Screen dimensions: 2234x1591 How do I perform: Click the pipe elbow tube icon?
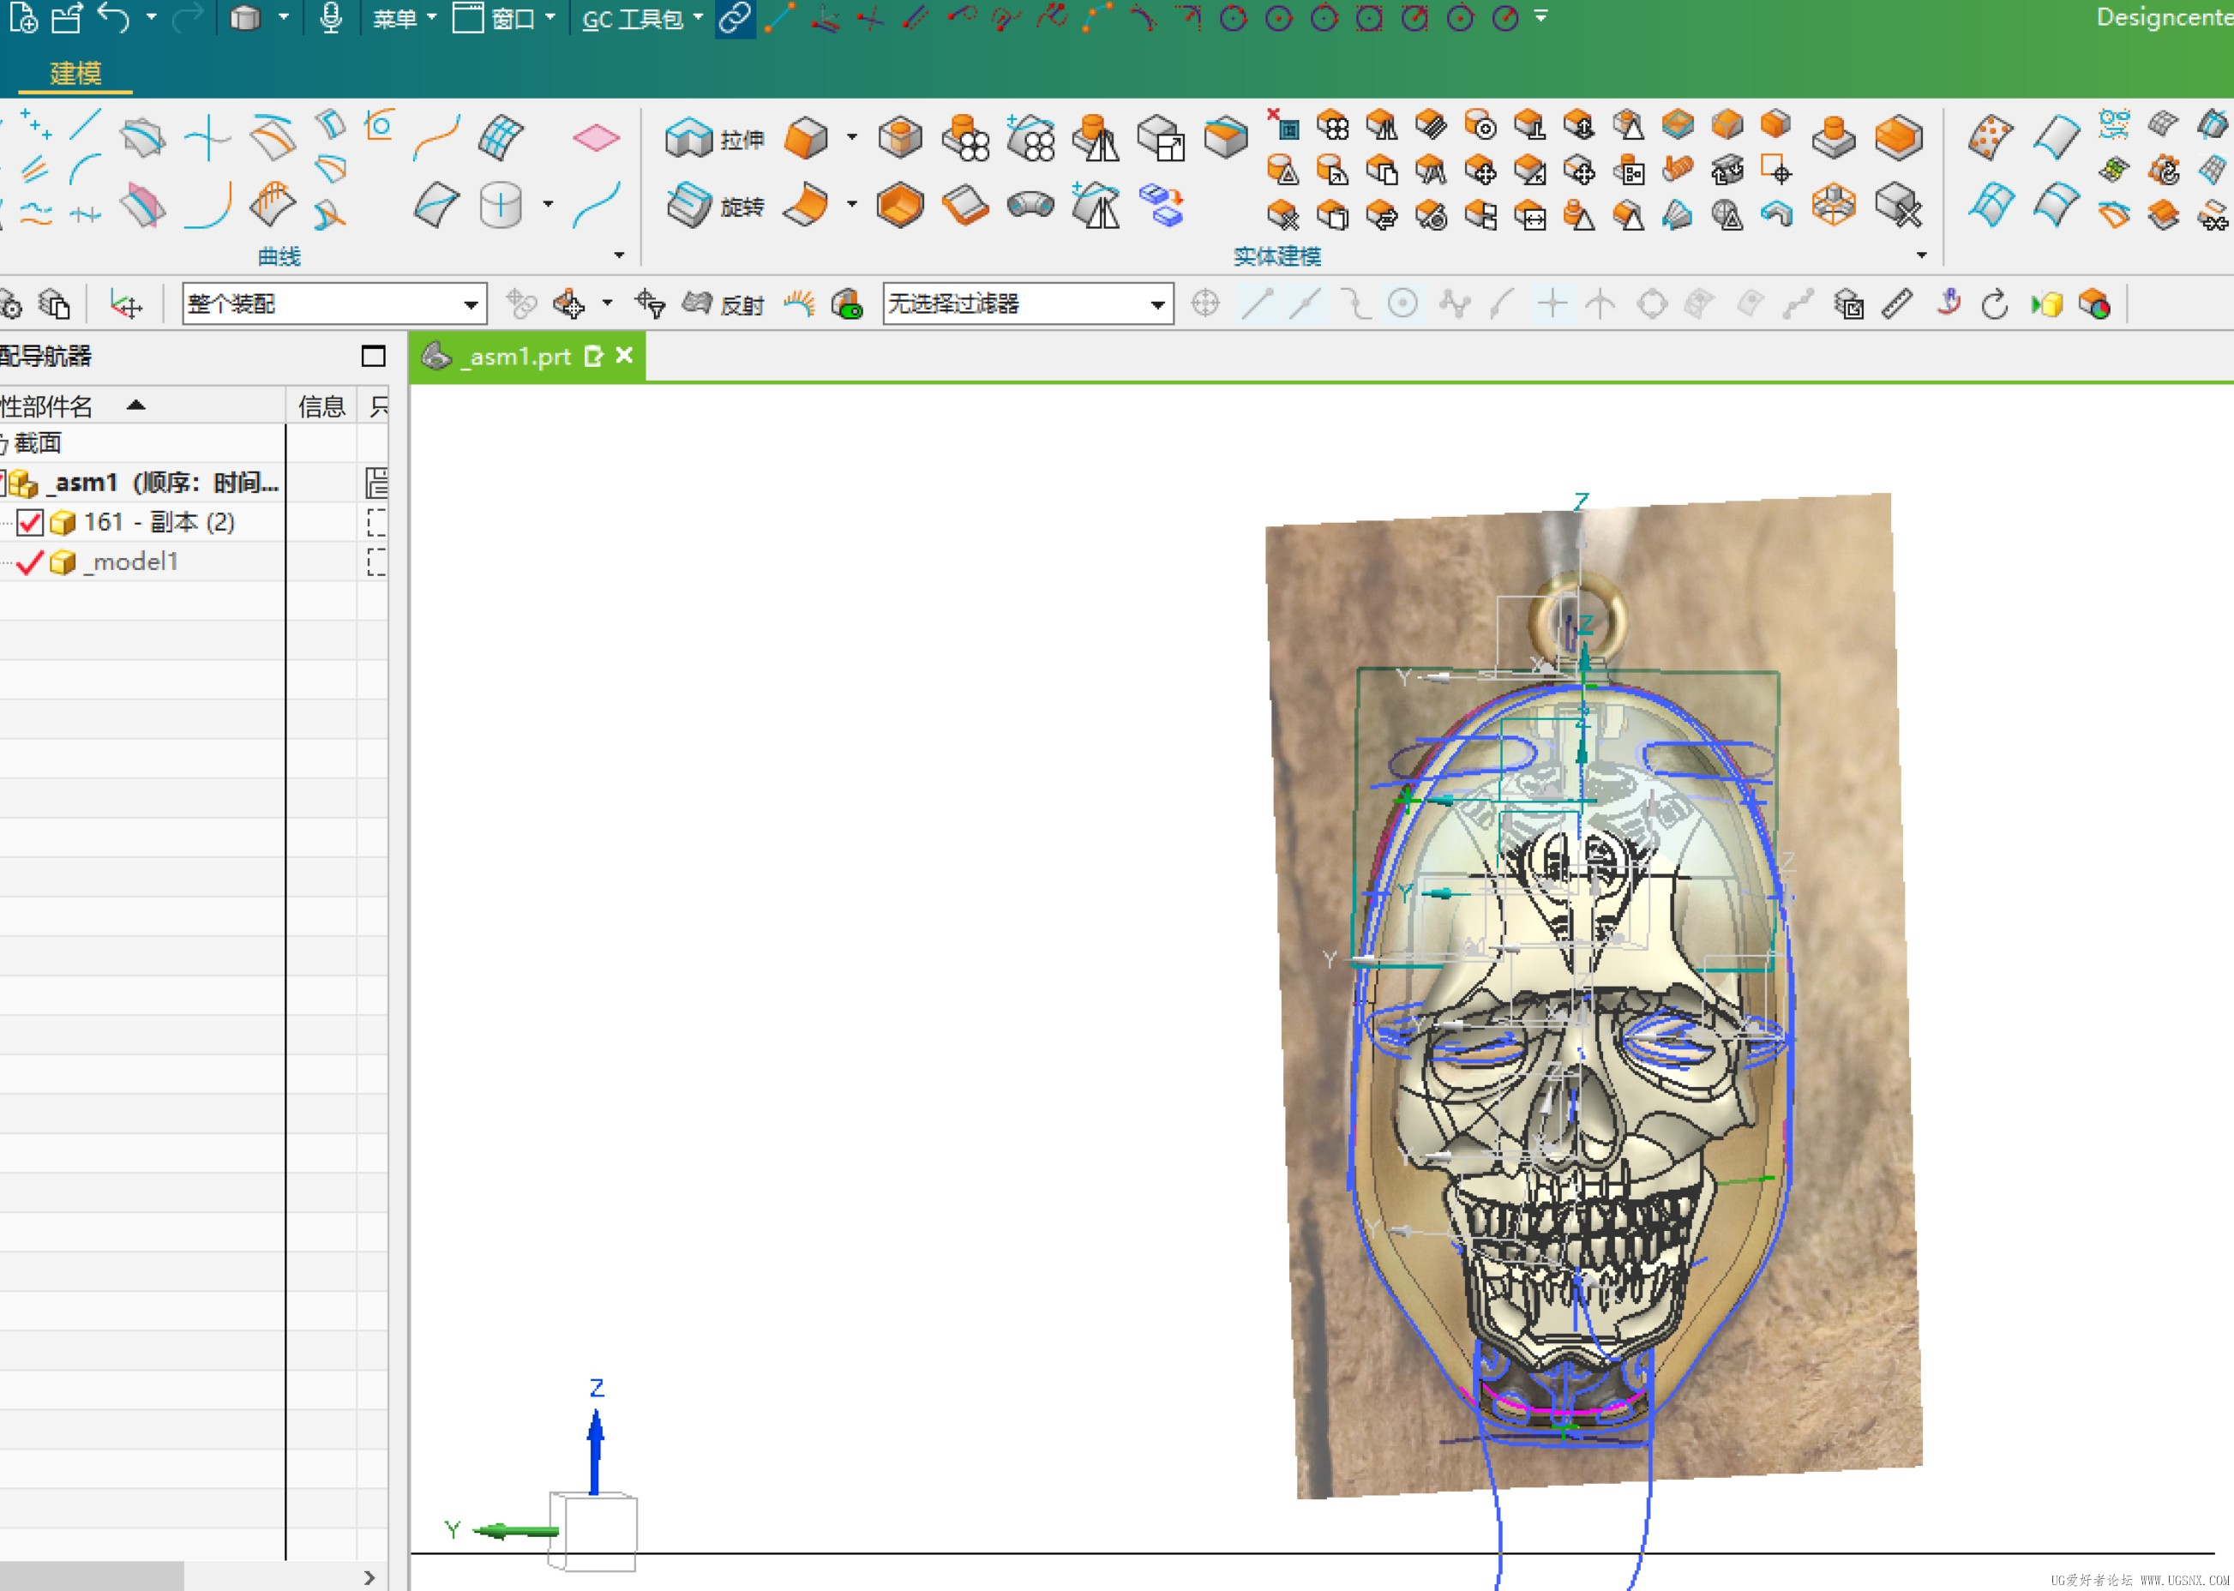coord(1030,205)
